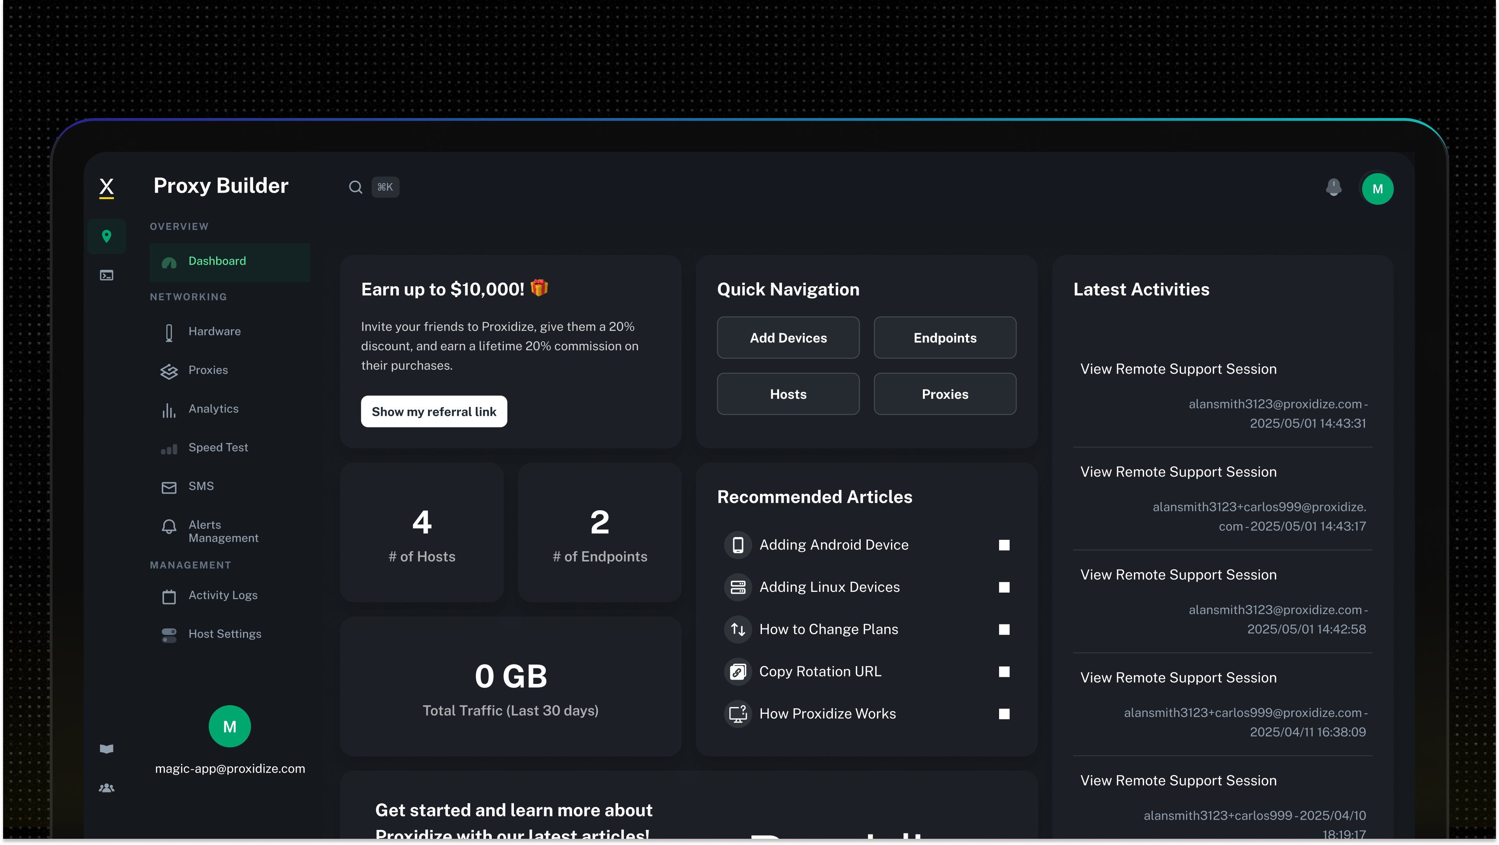Click the Activity Logs calendar icon
Screen dimensions: 1499x845
pos(169,597)
